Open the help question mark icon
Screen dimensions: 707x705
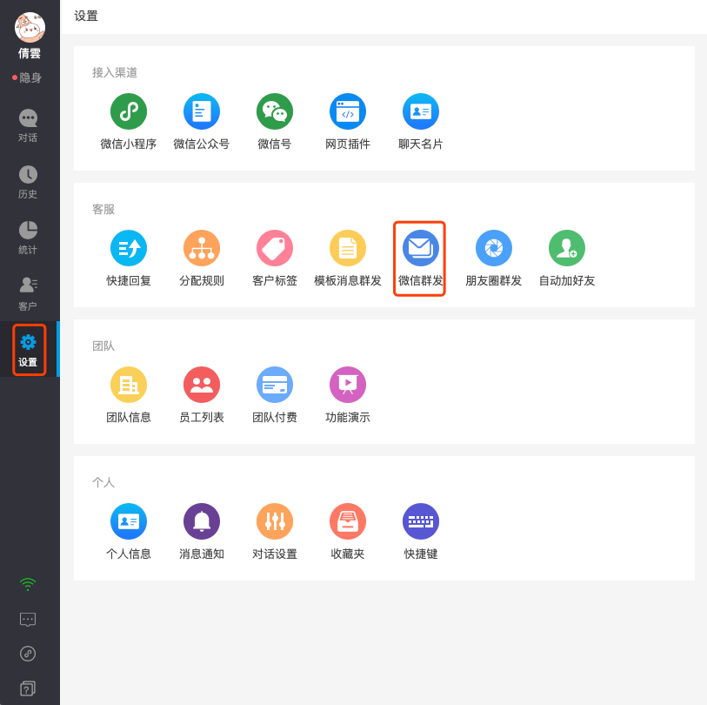point(28,688)
